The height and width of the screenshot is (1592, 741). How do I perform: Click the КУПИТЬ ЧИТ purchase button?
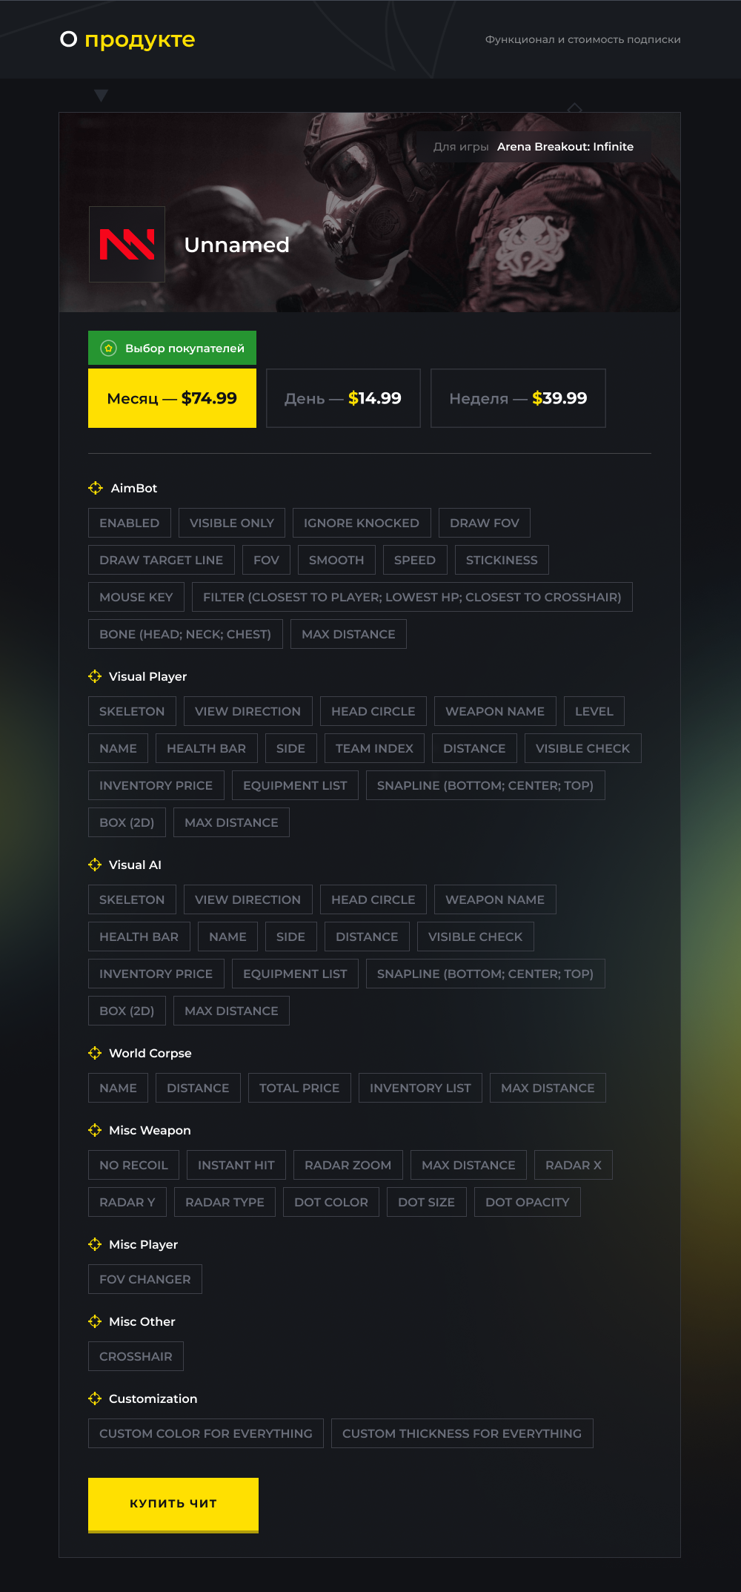click(173, 1505)
